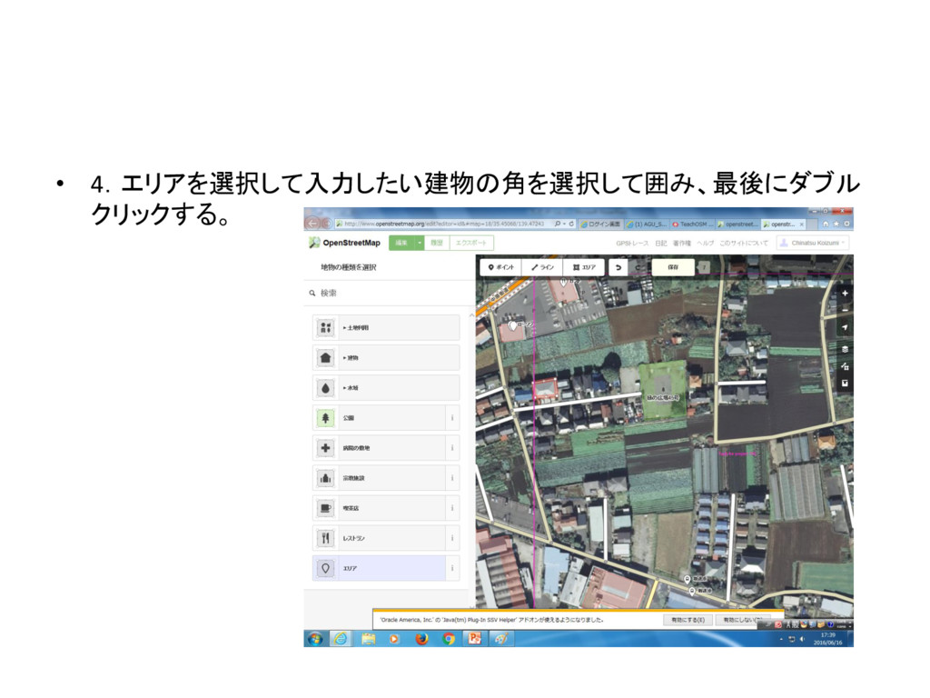
Task: Select the ライン (Line) drawing tool
Action: click(x=543, y=267)
